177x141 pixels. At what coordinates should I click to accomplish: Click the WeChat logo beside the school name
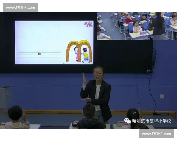click(127, 121)
